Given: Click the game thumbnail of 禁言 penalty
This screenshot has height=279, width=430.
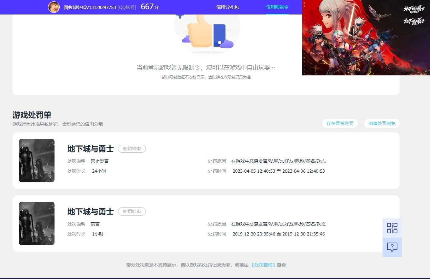Looking at the screenshot, I should (37, 223).
